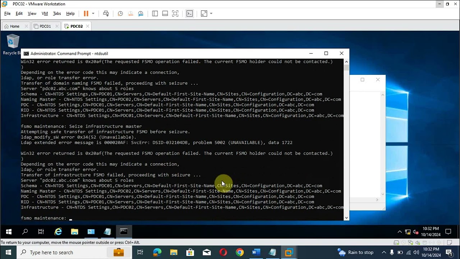Click the guest network tray icon
The width and height of the screenshot is (460, 259).
pyautogui.click(x=408, y=232)
